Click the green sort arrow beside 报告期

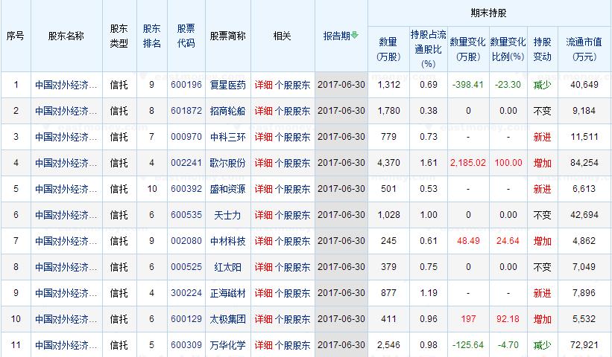tap(355, 35)
